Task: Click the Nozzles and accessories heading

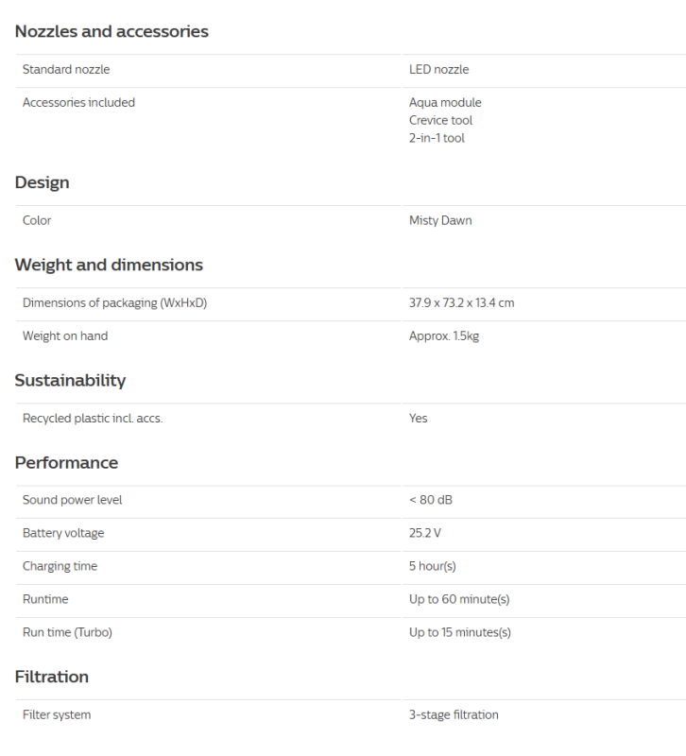Action: [x=111, y=31]
